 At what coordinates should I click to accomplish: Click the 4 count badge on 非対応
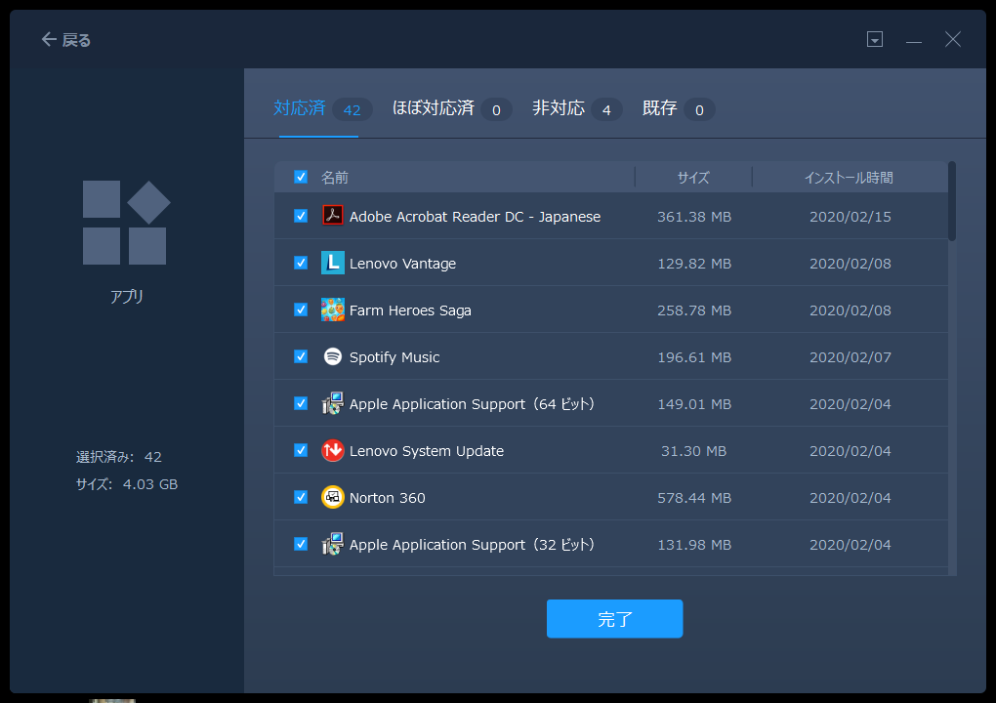pos(606,110)
